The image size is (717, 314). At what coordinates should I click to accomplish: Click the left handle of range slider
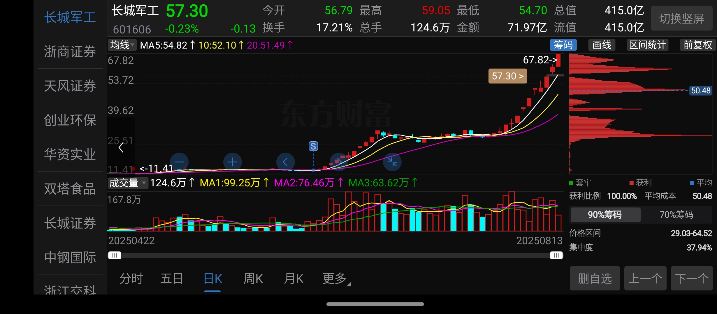[115, 255]
